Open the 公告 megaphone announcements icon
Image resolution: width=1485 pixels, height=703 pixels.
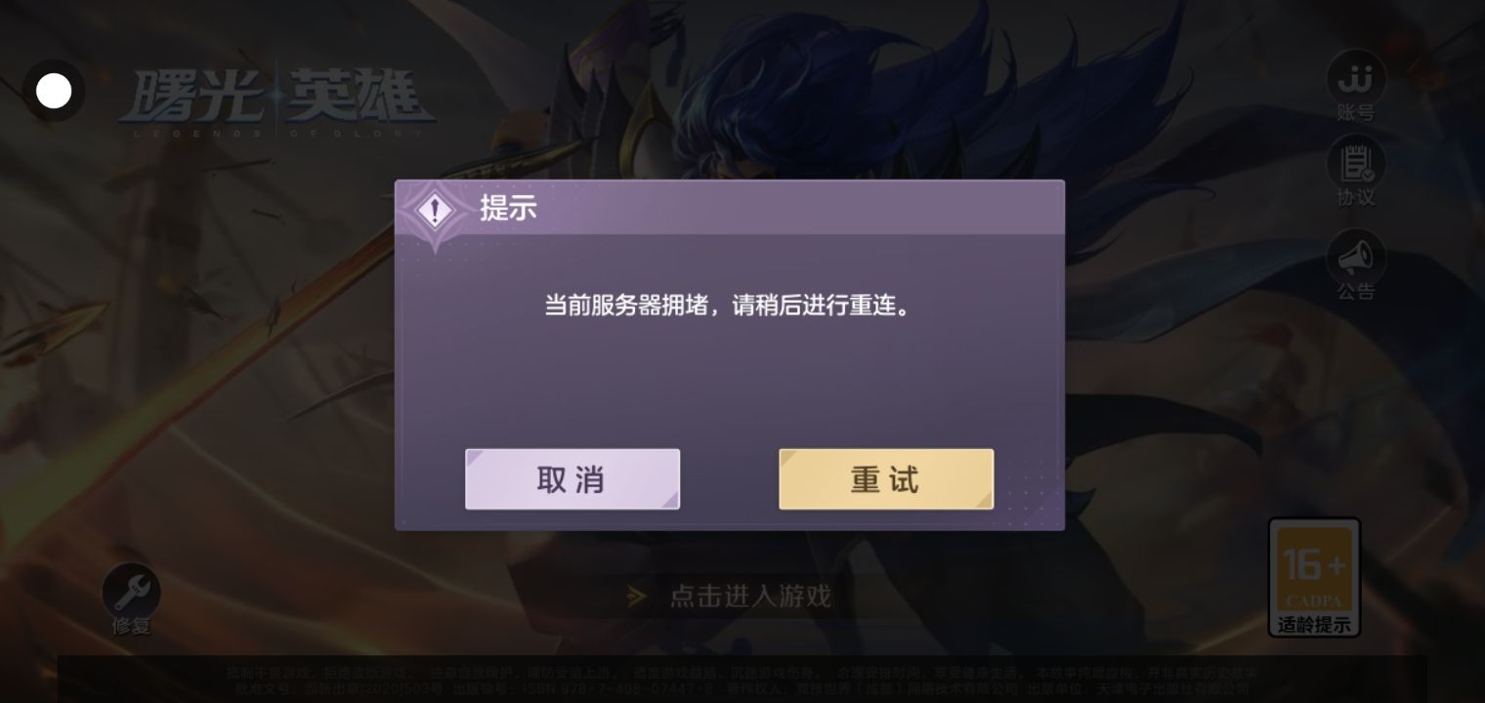tap(1356, 256)
